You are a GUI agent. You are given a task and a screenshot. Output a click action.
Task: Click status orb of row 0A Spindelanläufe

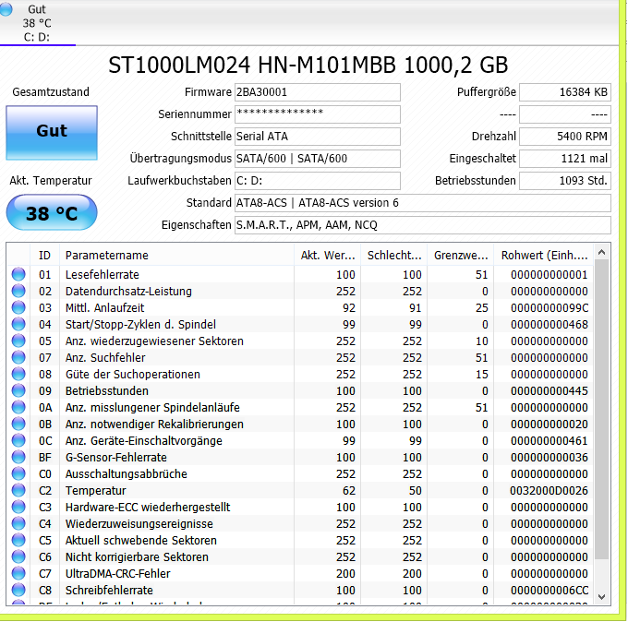(18, 407)
